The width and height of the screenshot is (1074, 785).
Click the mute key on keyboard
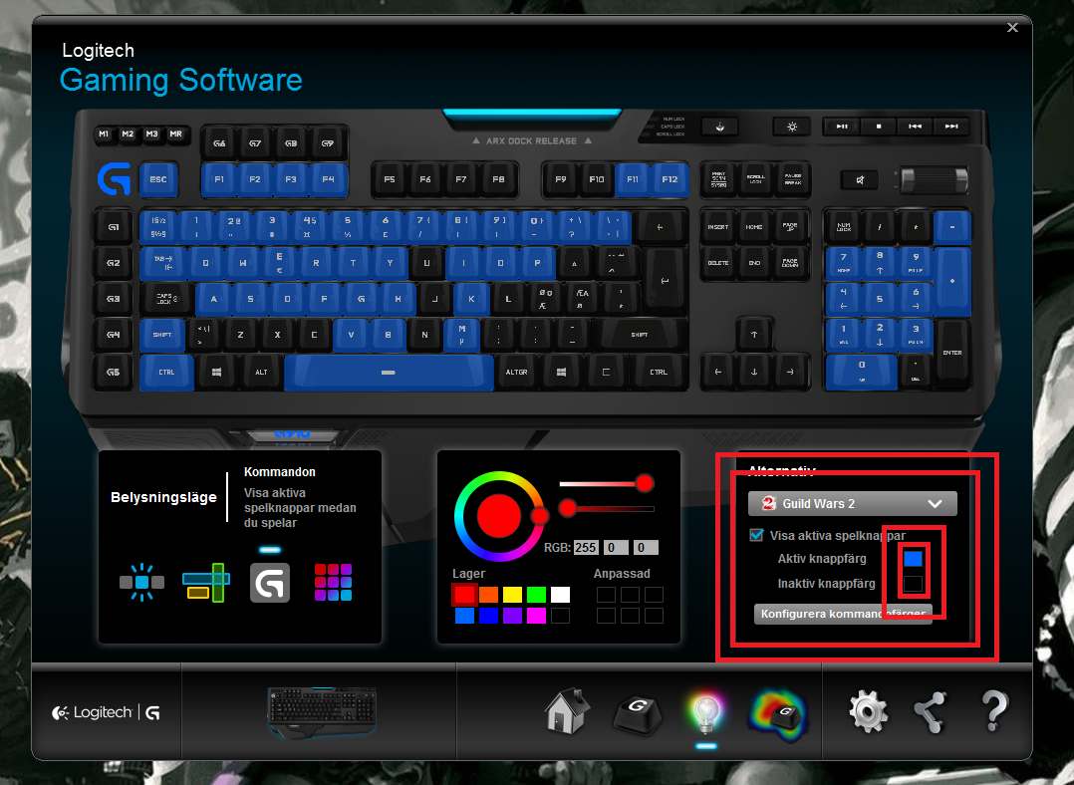pos(860,180)
